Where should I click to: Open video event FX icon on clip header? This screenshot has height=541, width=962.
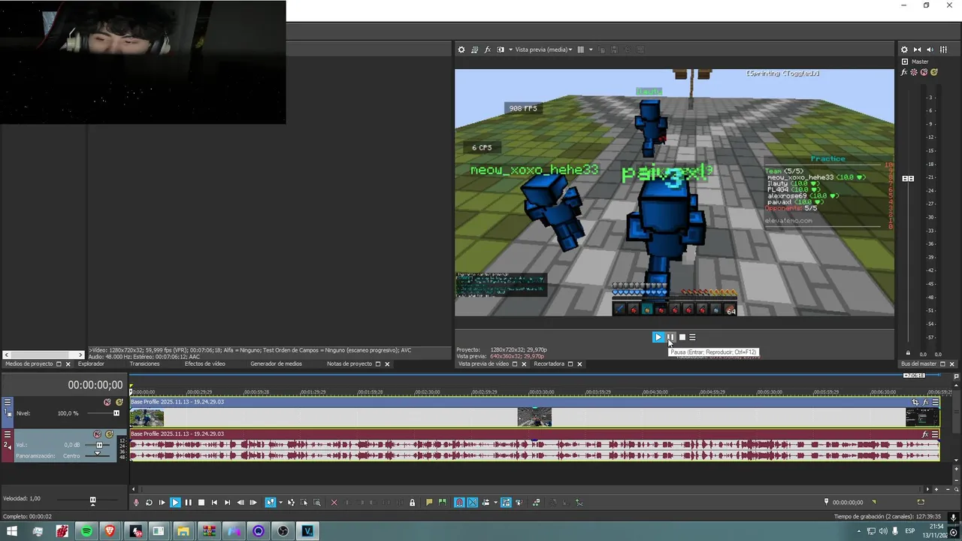tap(925, 402)
